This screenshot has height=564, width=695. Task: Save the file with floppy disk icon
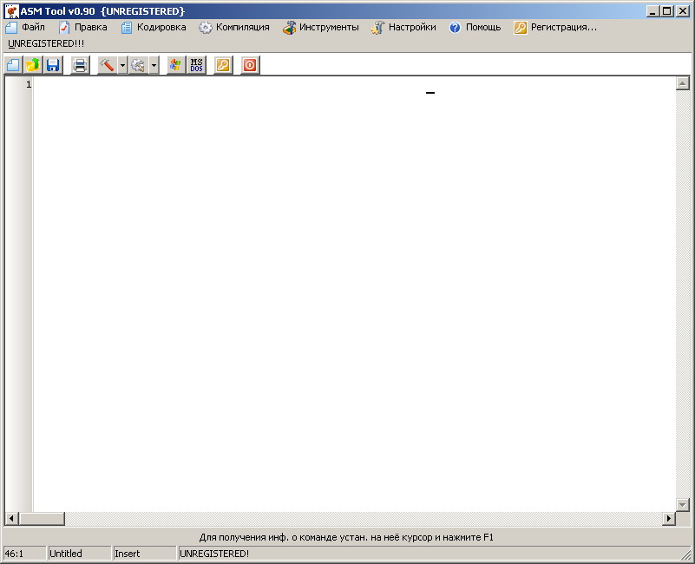(53, 65)
